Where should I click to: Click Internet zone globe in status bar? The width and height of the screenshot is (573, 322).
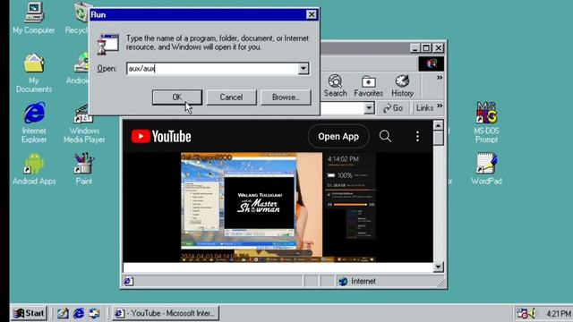pos(343,281)
